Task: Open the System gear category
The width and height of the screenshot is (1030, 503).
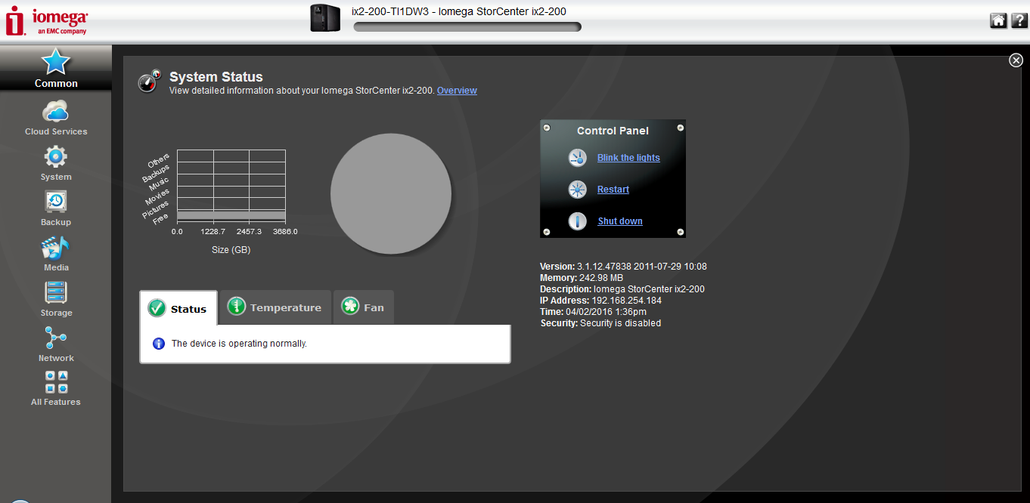Action: pyautogui.click(x=56, y=163)
